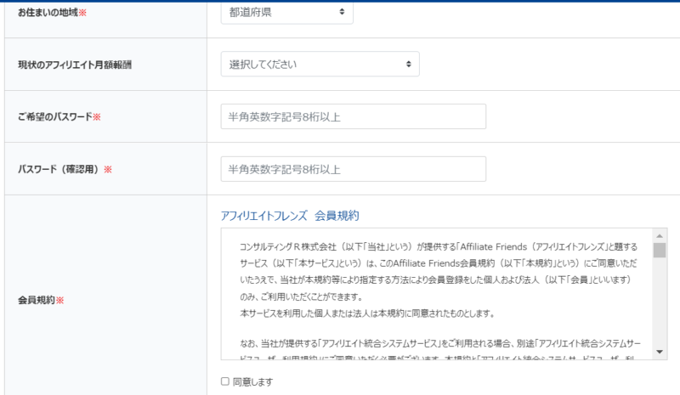
Task: Click the empty terms scrollbar track
Action: click(x=660, y=306)
